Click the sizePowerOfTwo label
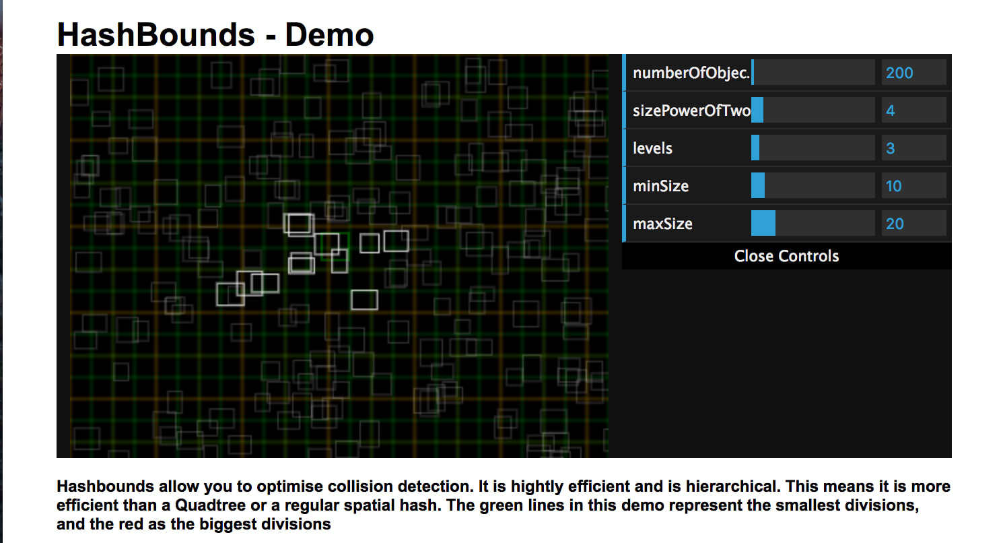 pyautogui.click(x=691, y=110)
